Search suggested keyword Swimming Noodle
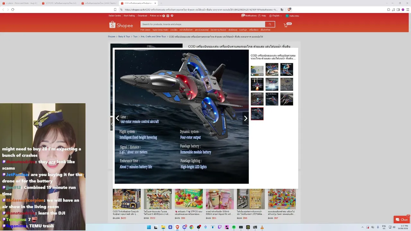 click(x=218, y=30)
